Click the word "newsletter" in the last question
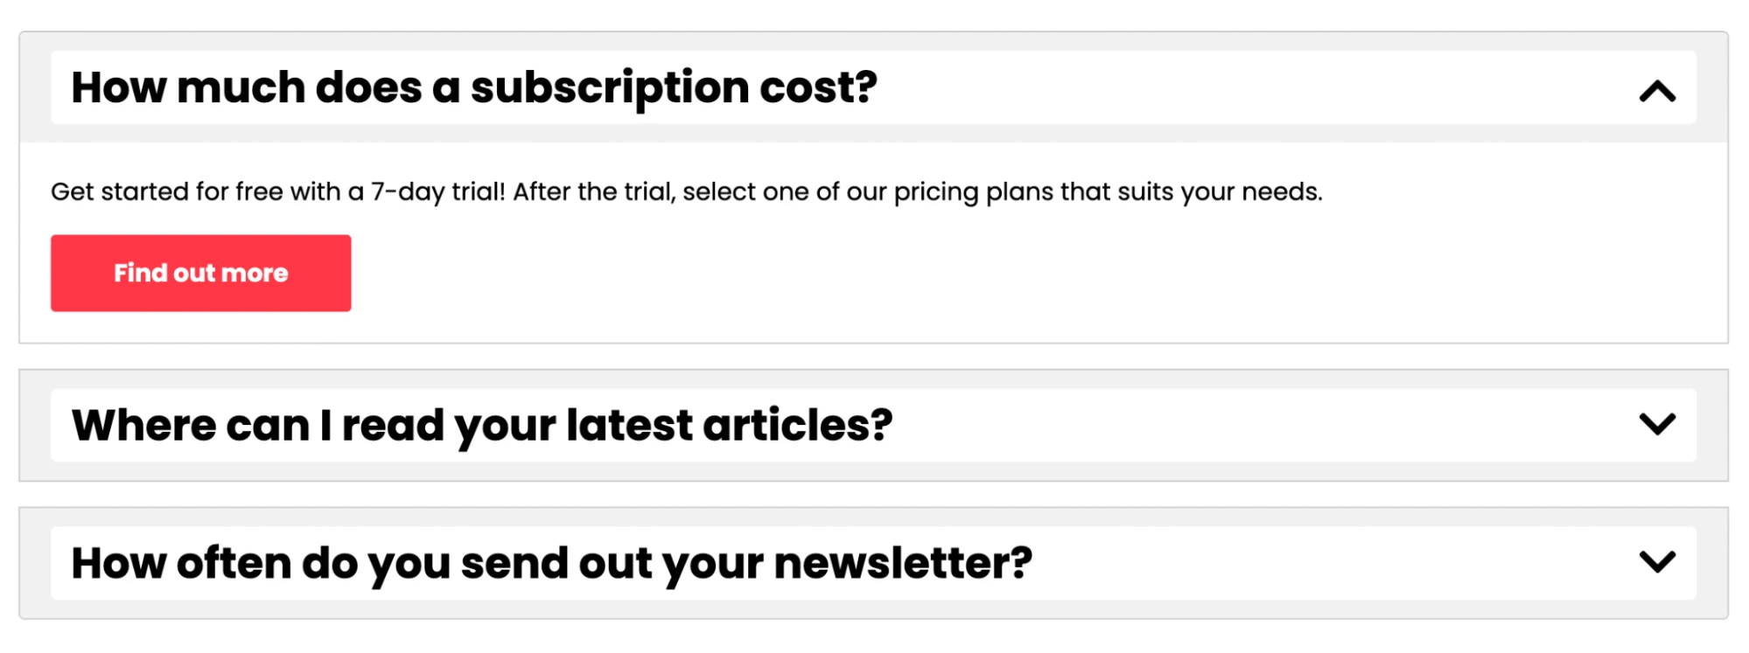Image resolution: width=1749 pixels, height=653 pixels. (x=901, y=563)
